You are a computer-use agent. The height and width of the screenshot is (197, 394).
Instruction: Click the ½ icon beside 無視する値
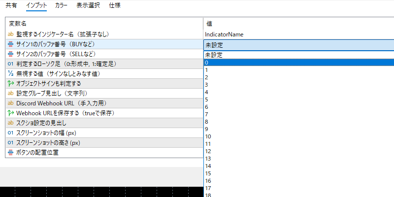pyautogui.click(x=11, y=74)
